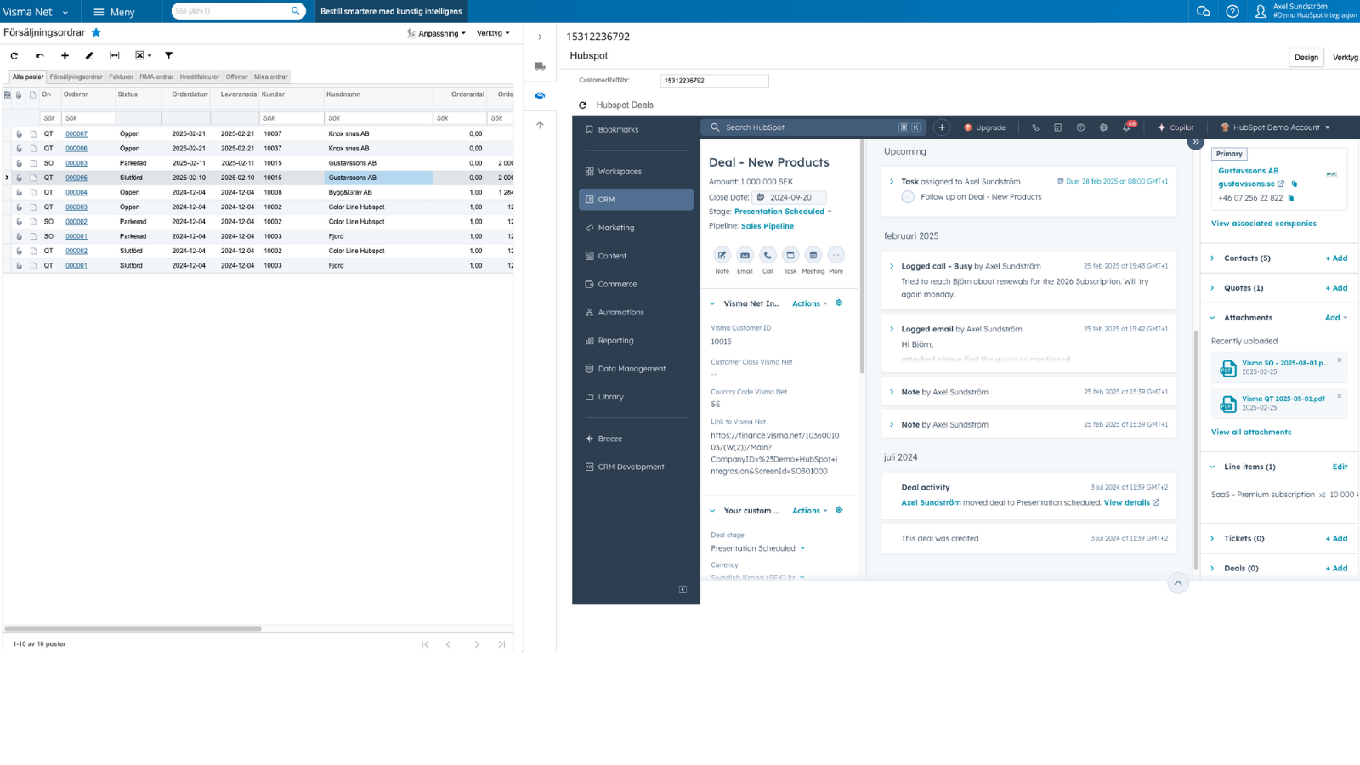Screen dimensions: 1360x765
Task: Click the Email activity icon on deal
Action: coord(745,255)
